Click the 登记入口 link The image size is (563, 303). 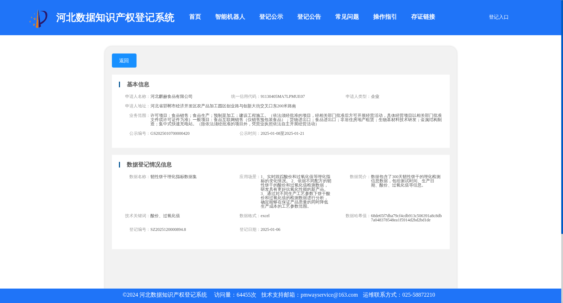click(499, 17)
